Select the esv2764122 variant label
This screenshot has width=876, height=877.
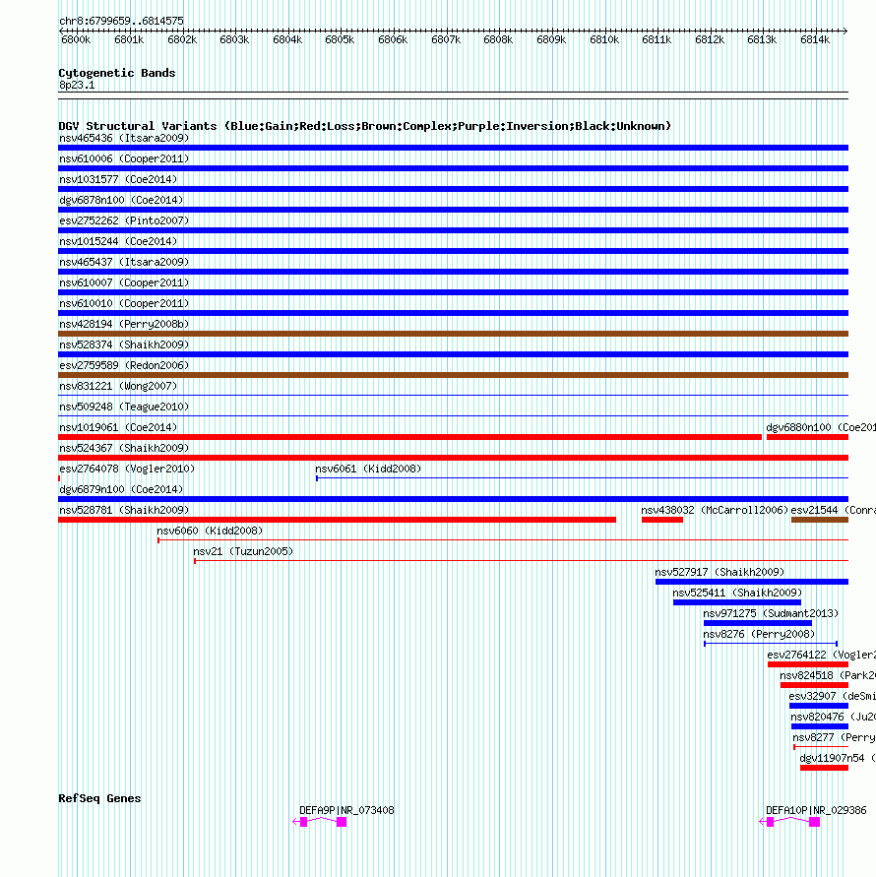(x=821, y=656)
